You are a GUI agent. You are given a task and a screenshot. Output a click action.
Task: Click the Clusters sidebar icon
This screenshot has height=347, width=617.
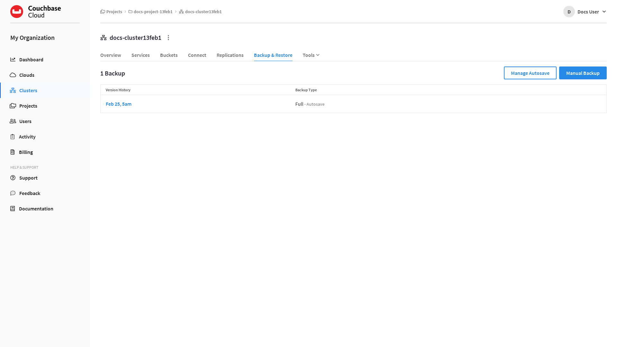13,90
